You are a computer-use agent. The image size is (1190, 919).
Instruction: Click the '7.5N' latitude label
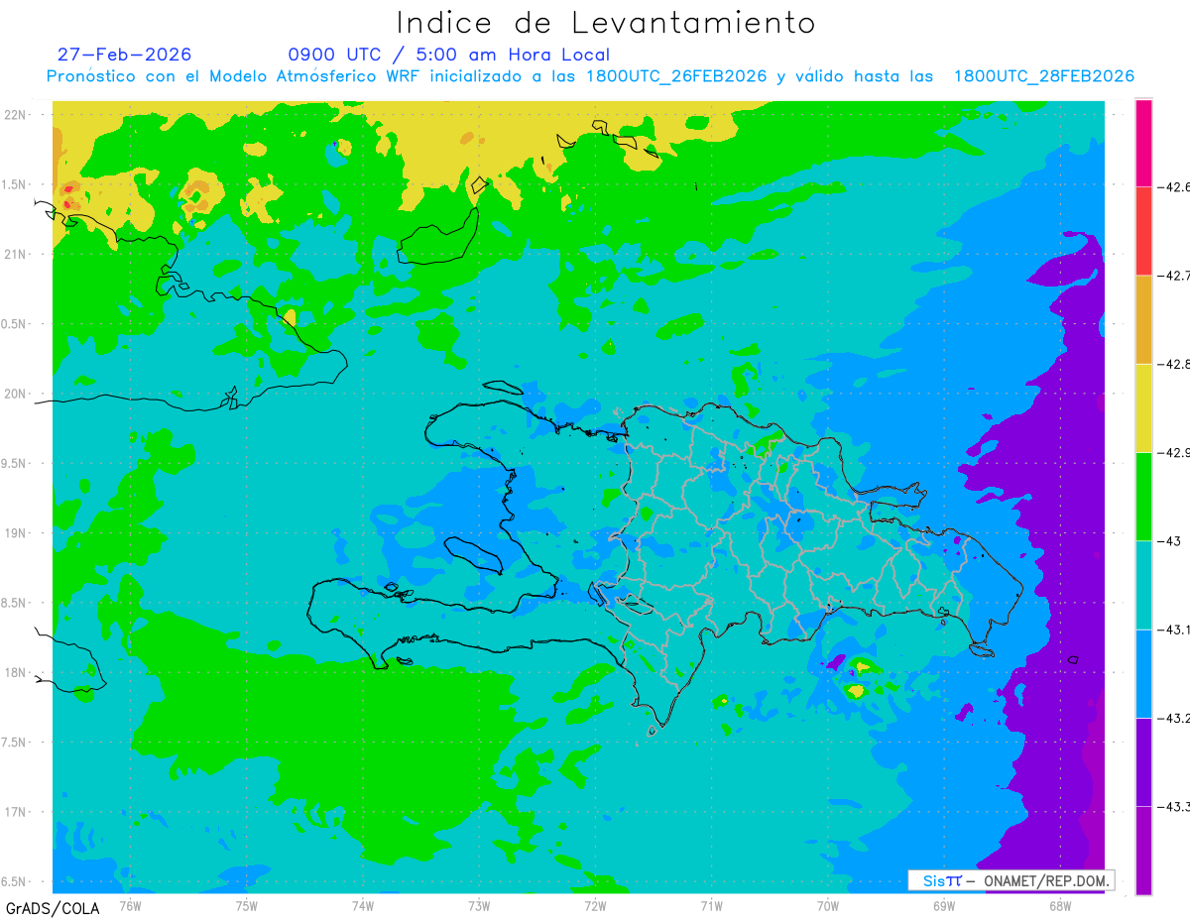15,743
